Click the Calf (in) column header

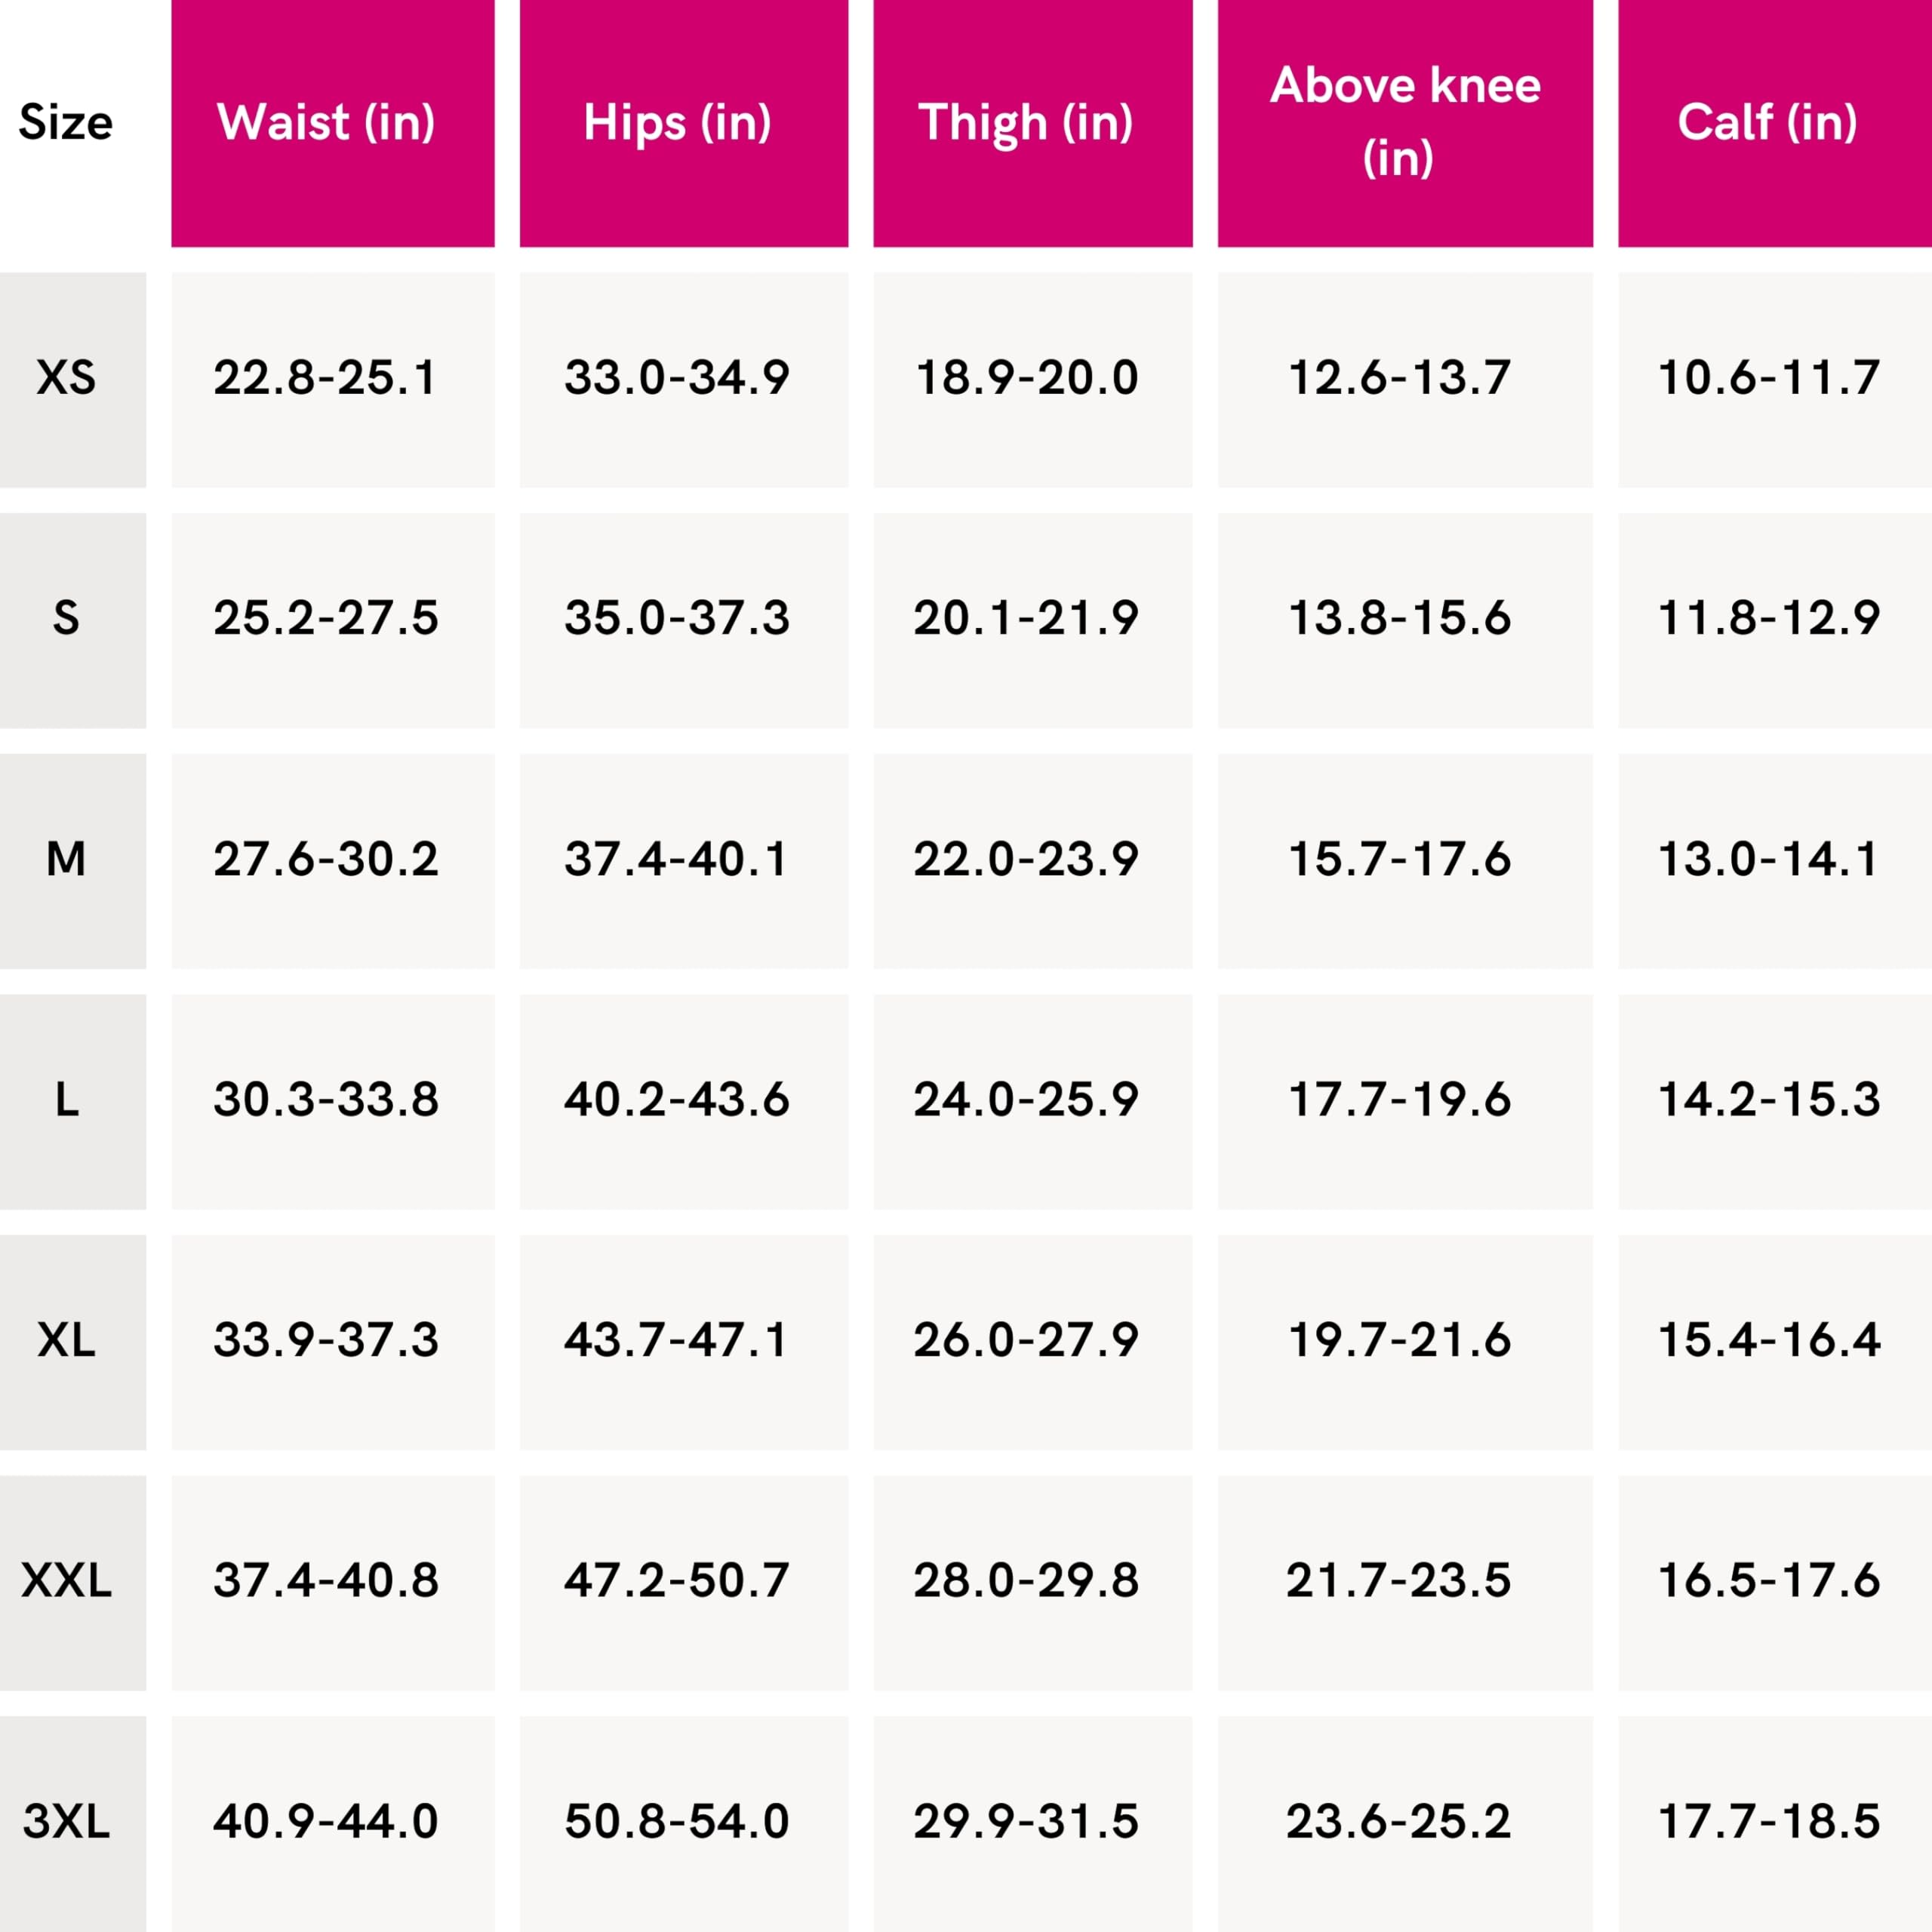(x=1775, y=123)
